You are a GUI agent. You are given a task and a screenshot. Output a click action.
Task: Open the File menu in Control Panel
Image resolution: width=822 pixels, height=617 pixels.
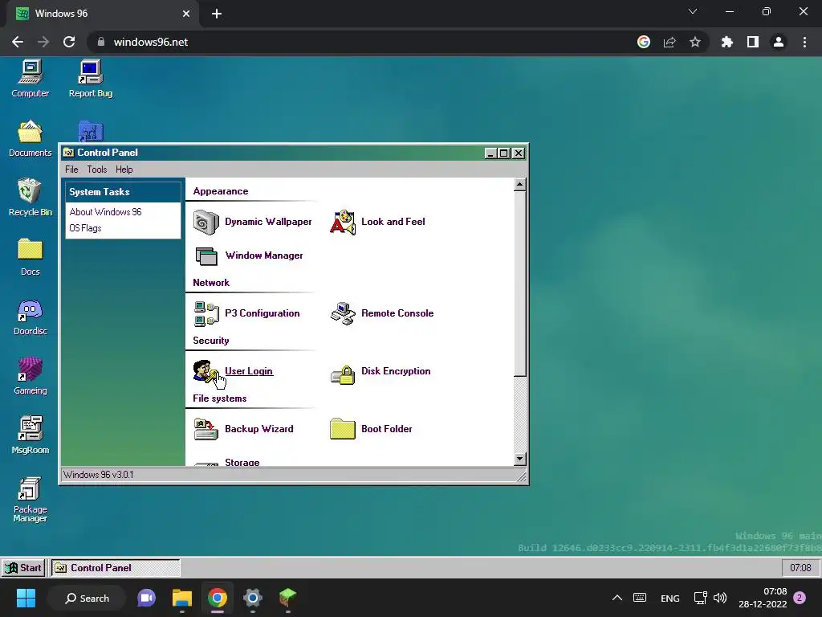pos(71,170)
